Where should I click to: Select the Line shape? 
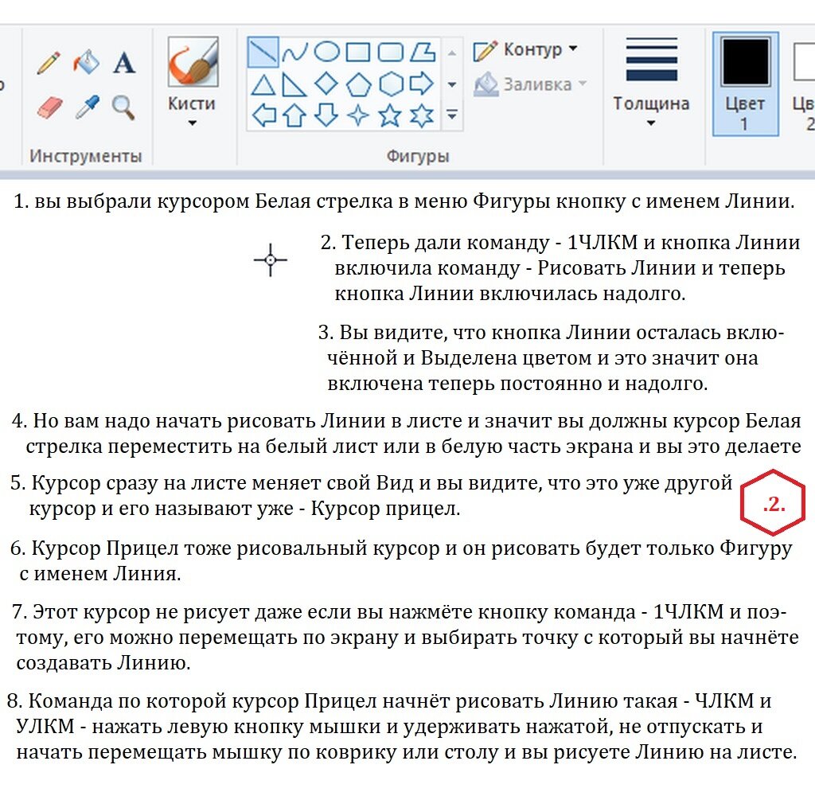tap(263, 52)
